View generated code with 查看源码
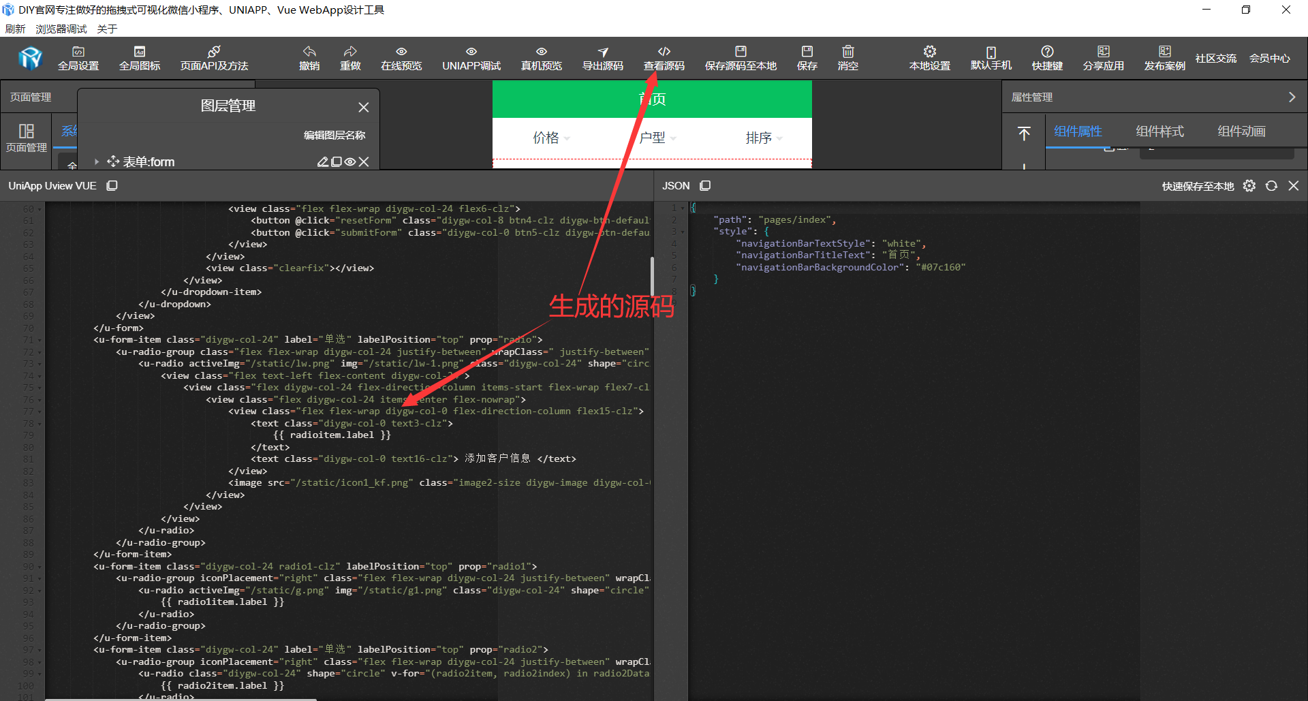Screen dimensions: 1308x701 [x=664, y=59]
